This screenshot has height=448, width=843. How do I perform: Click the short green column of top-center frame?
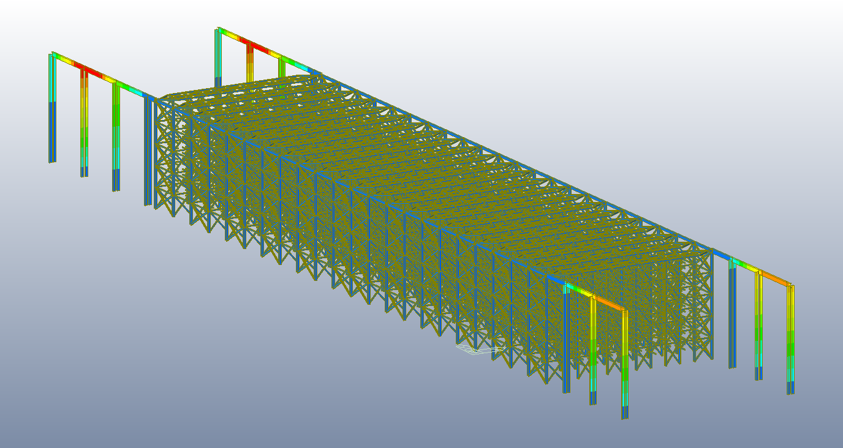[x=282, y=67]
